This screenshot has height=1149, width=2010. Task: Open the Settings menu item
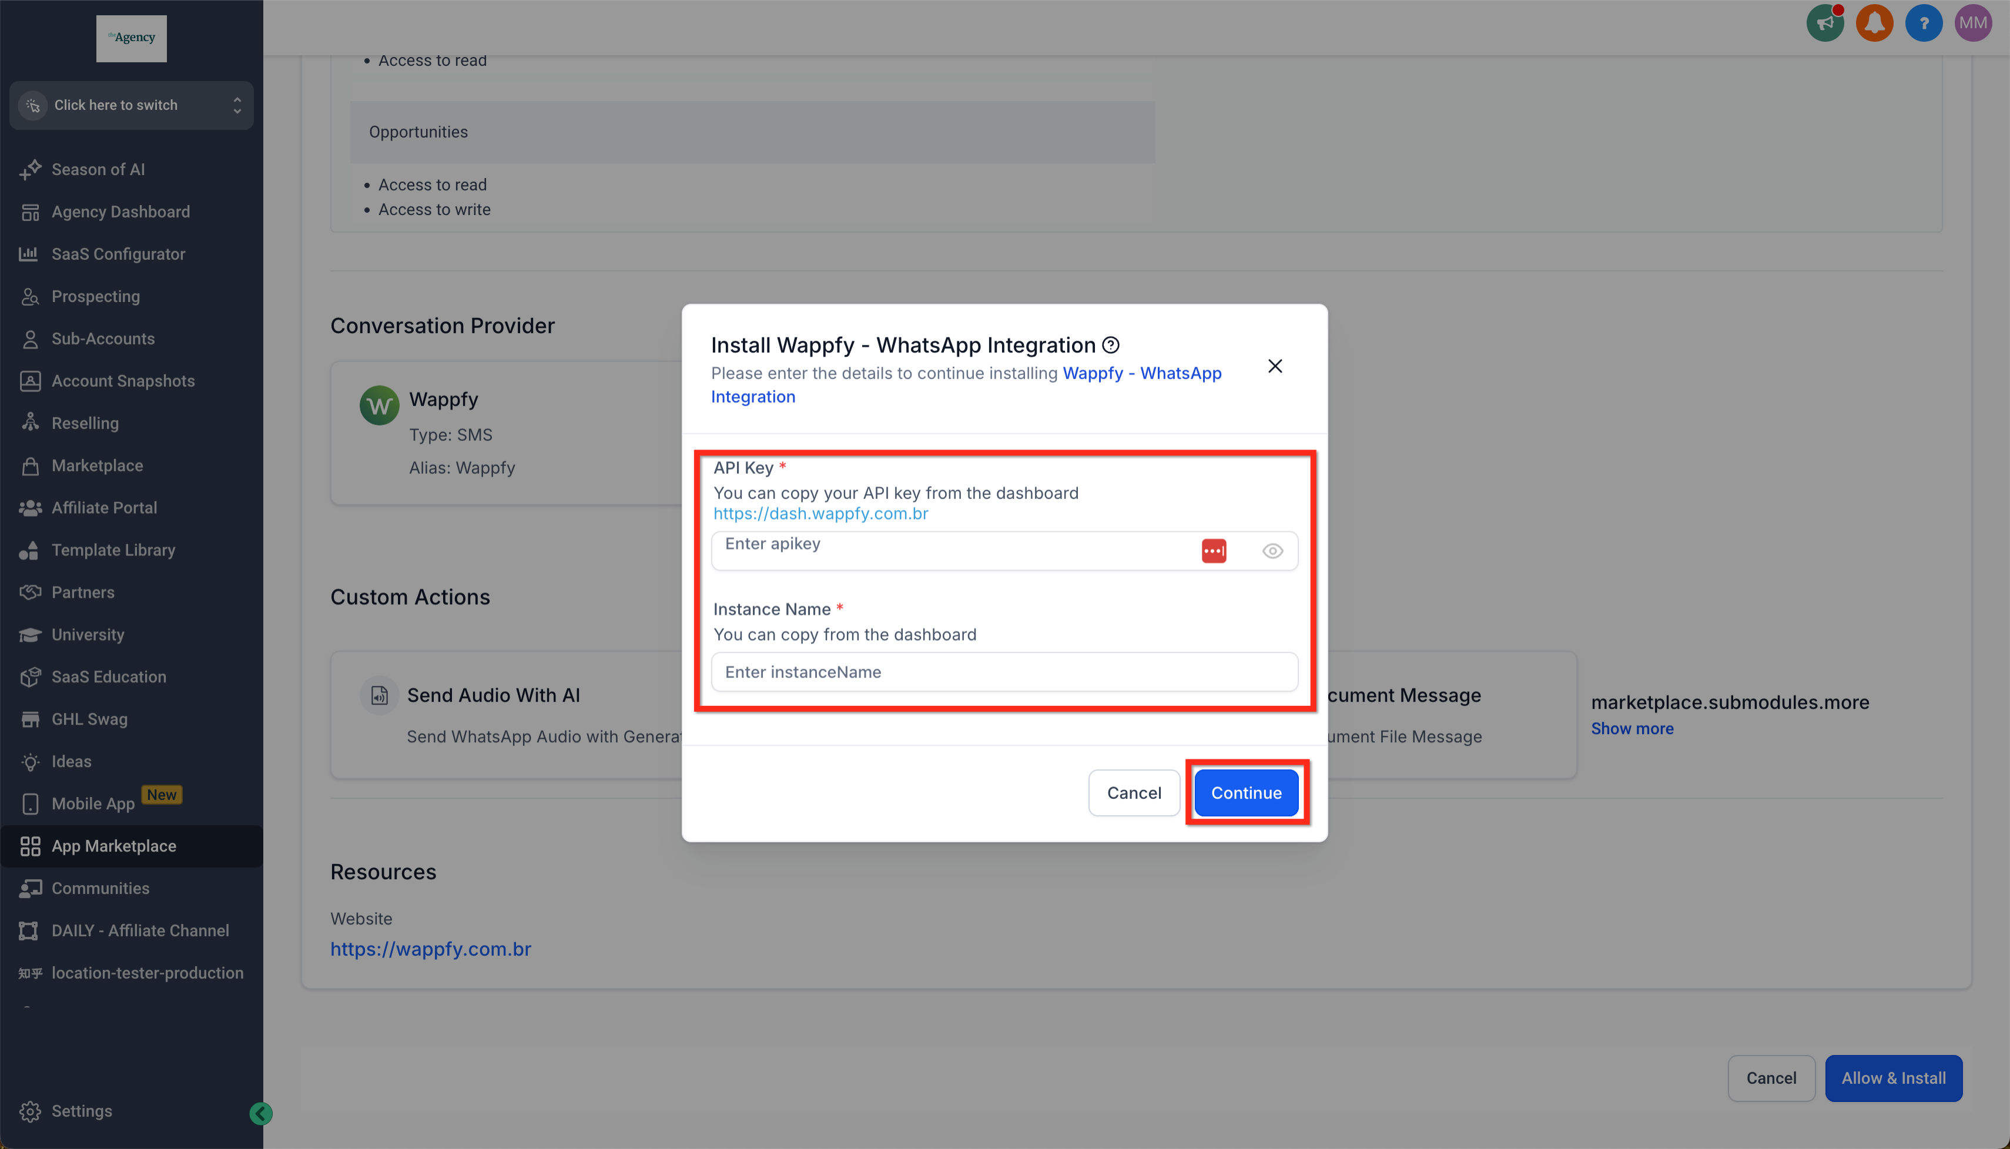(x=81, y=1110)
